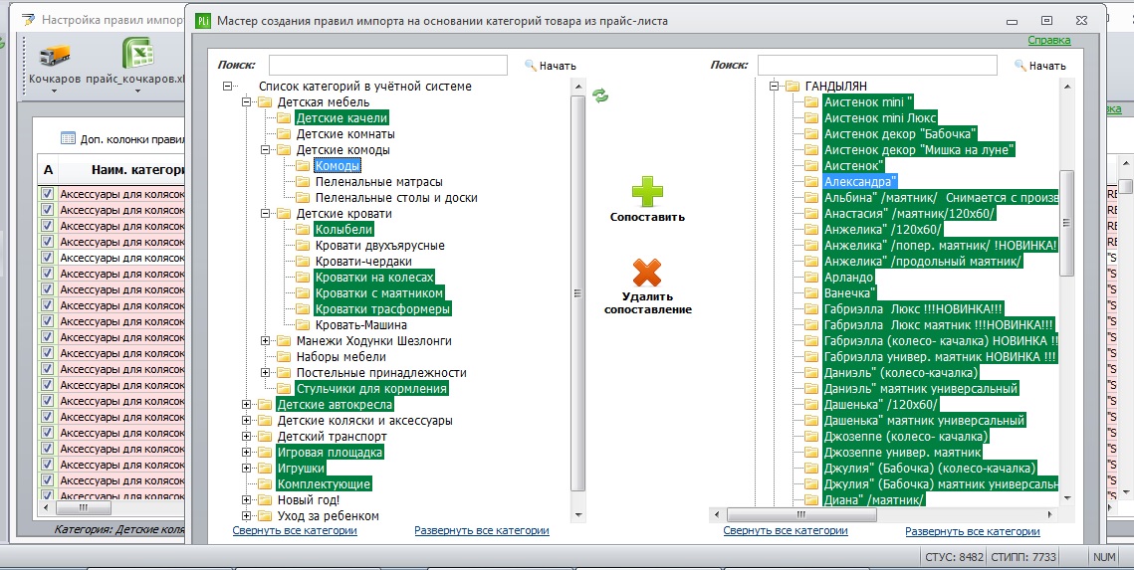The width and height of the screenshot is (1134, 570).
Task: Click the Доп. колонки правил table icon
Action: (68, 138)
